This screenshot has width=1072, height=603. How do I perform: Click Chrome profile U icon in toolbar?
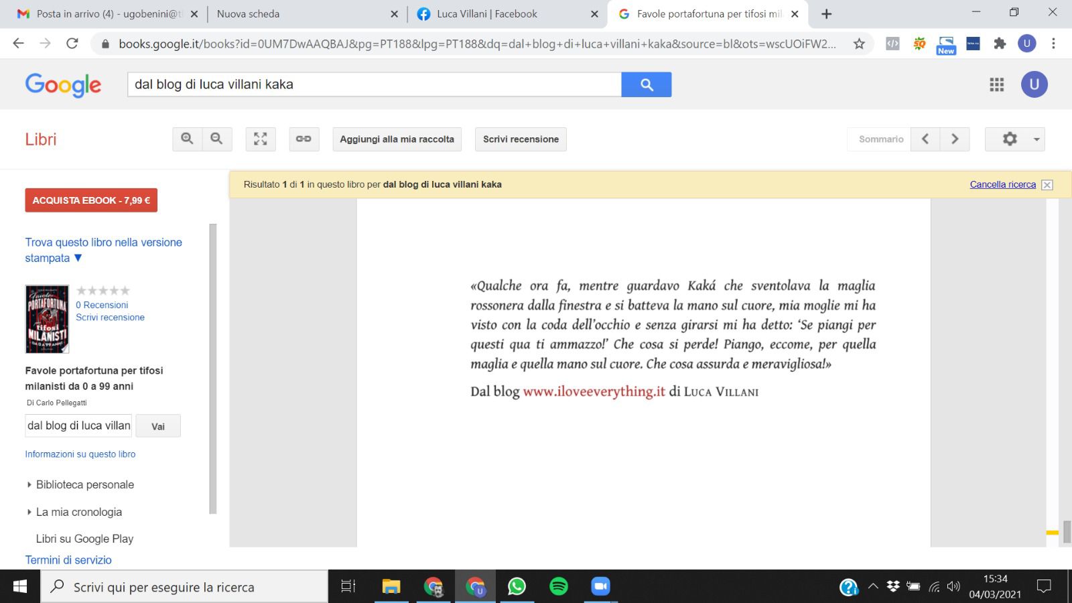(1026, 44)
